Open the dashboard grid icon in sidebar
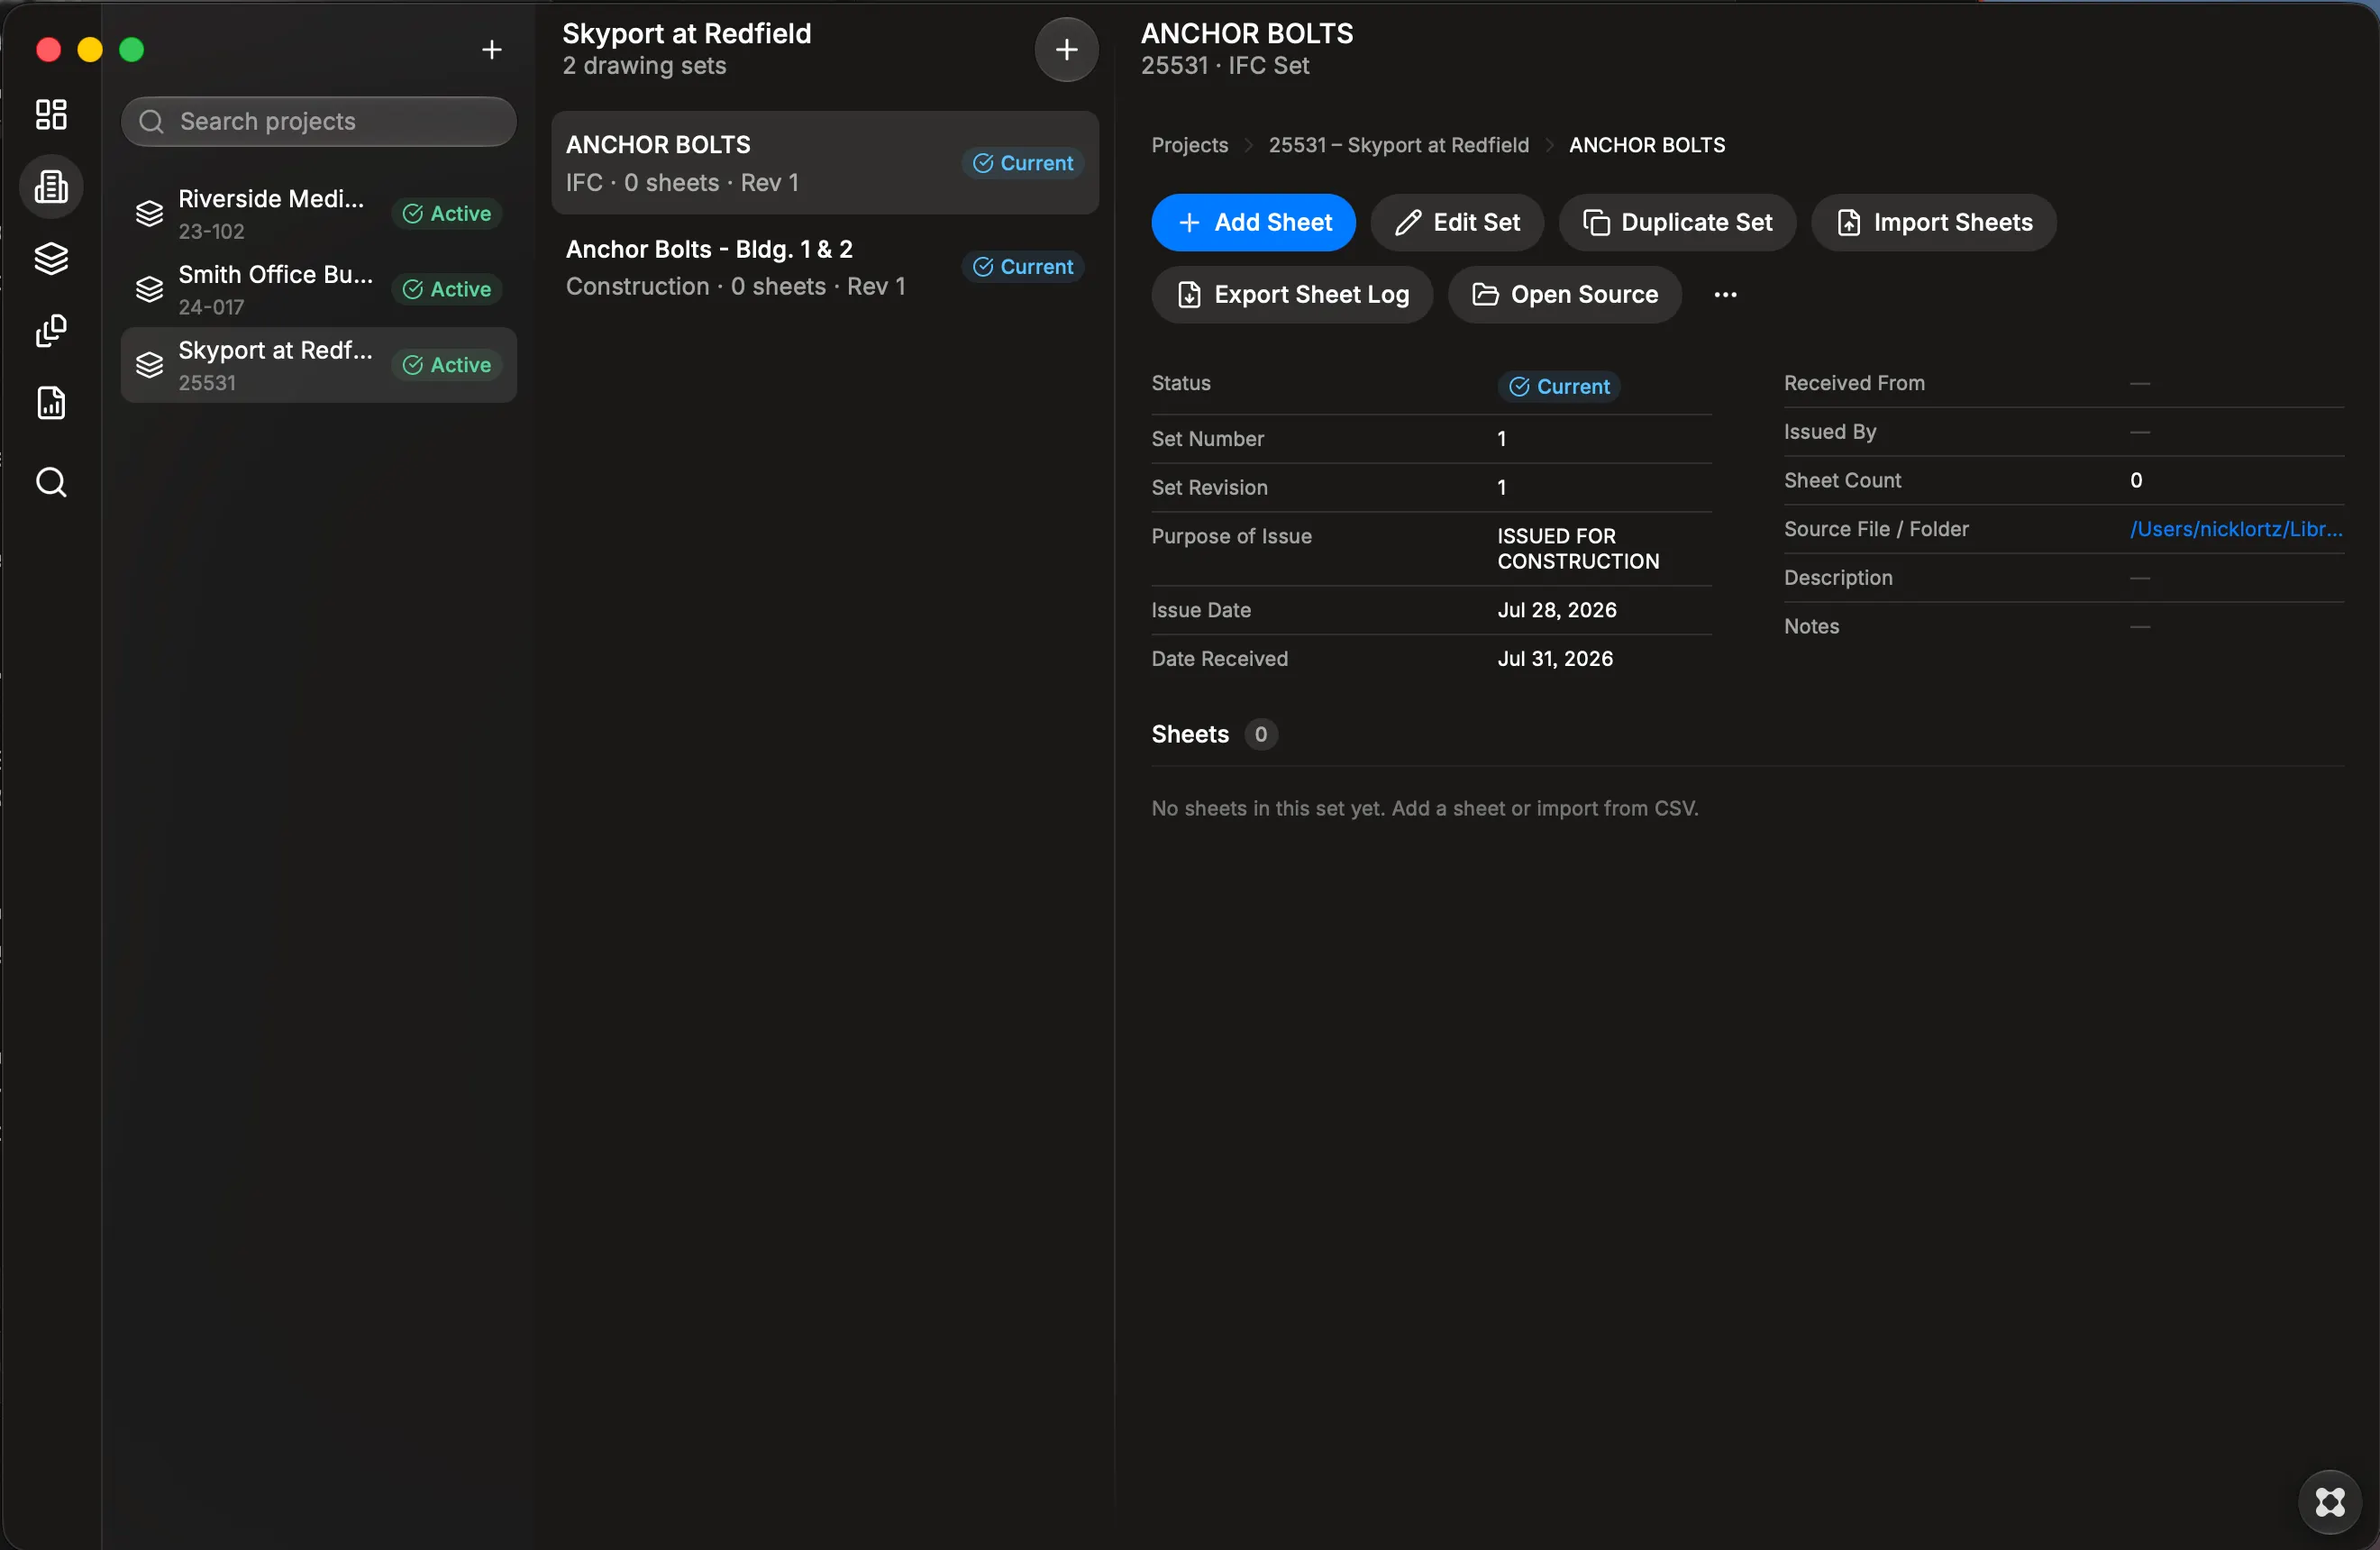2380x1550 pixels. [51, 114]
